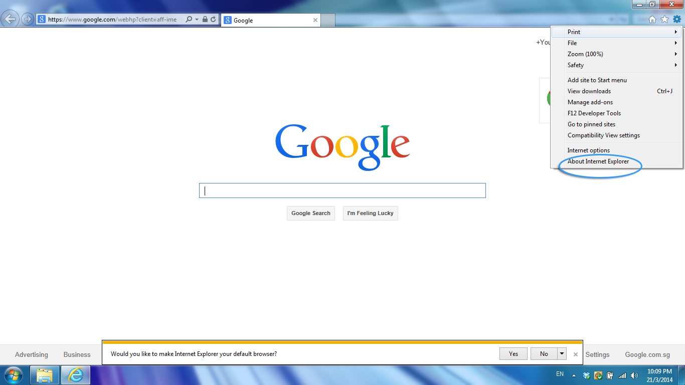Open the volume speaker tray icon
The width and height of the screenshot is (685, 385).
point(634,375)
